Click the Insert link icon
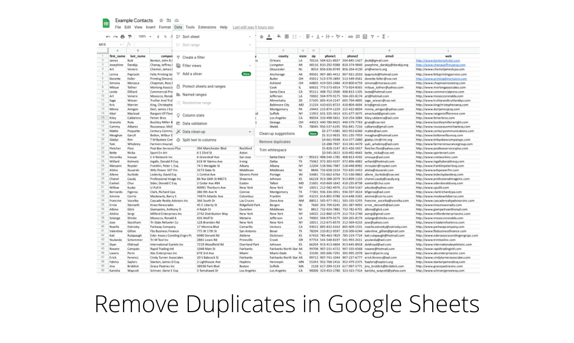Viewport: 574px width, 343px height. pyautogui.click(x=350, y=37)
